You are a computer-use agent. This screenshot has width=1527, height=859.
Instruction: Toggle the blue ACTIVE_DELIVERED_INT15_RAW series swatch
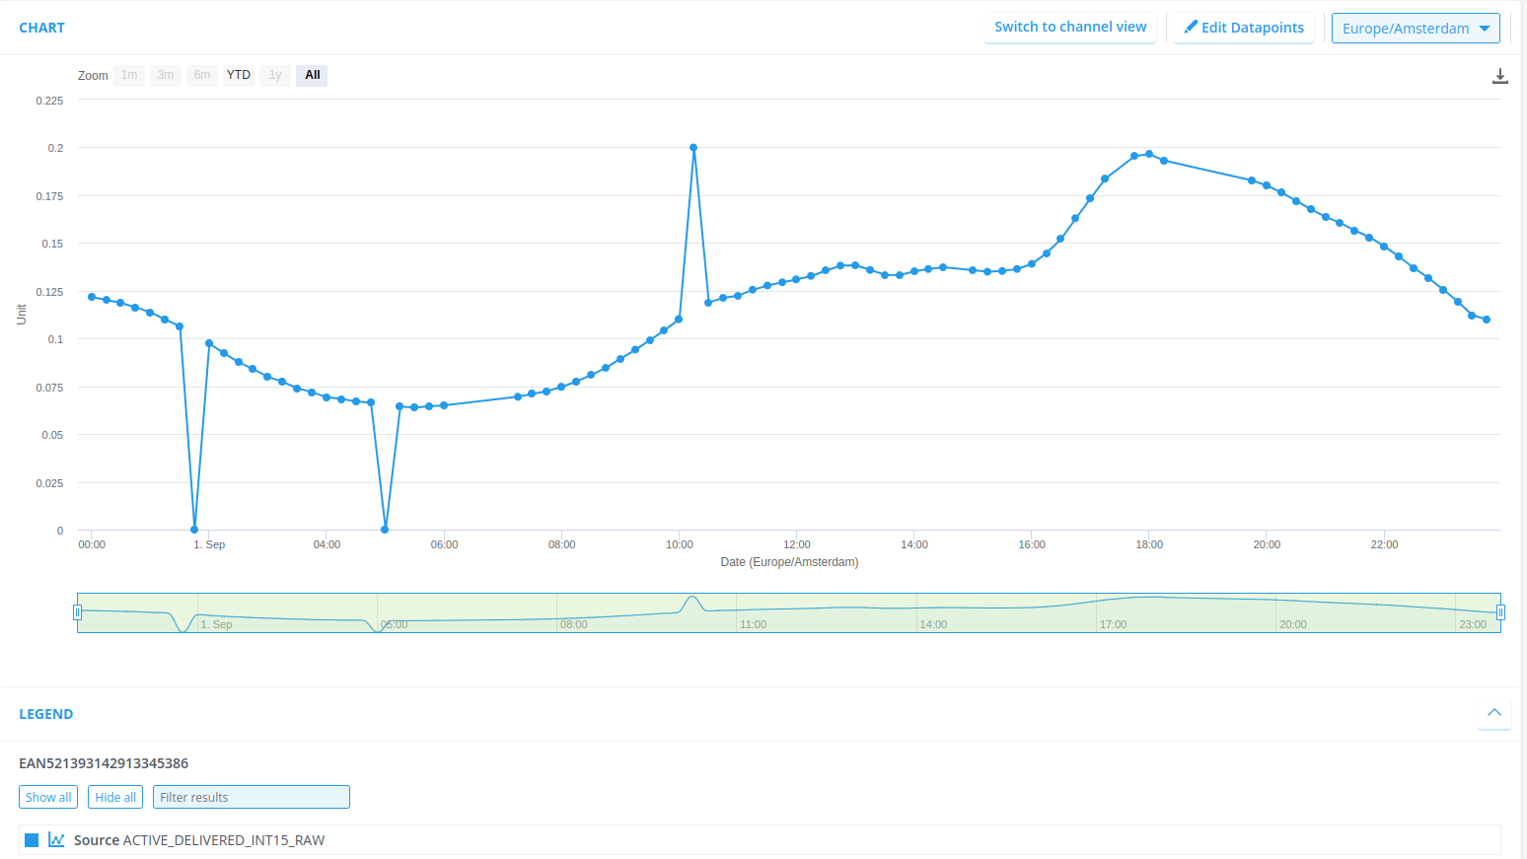[x=32, y=840]
